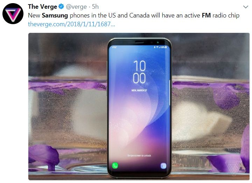Click Verge watermark logo in photo corner

click(235, 168)
